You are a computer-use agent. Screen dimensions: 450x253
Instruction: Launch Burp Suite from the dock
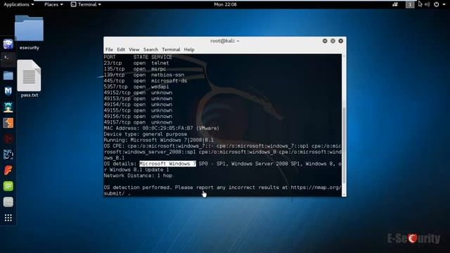click(x=8, y=123)
